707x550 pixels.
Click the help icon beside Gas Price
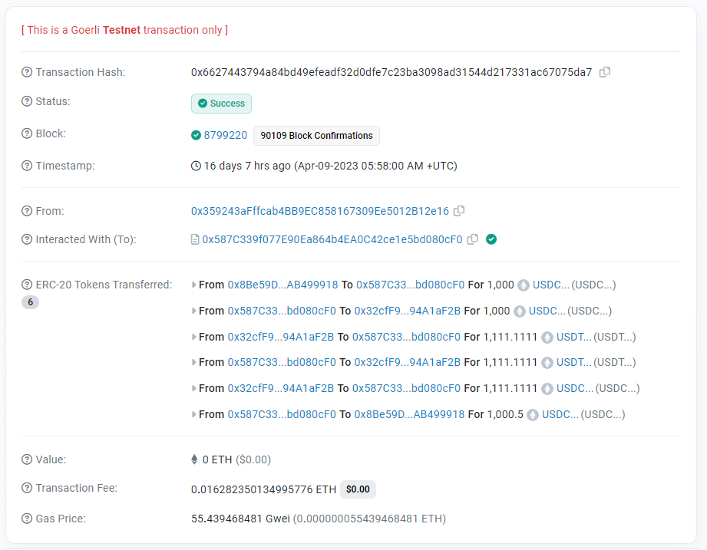point(27,519)
